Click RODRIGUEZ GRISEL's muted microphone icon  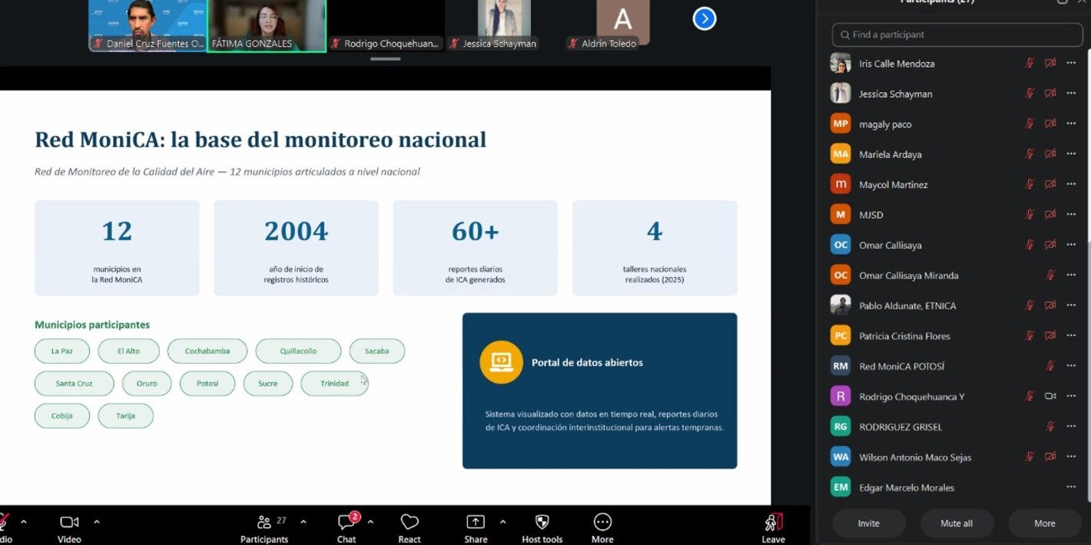click(x=1050, y=426)
